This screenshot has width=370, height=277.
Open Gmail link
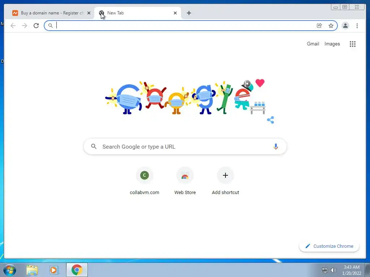313,44
